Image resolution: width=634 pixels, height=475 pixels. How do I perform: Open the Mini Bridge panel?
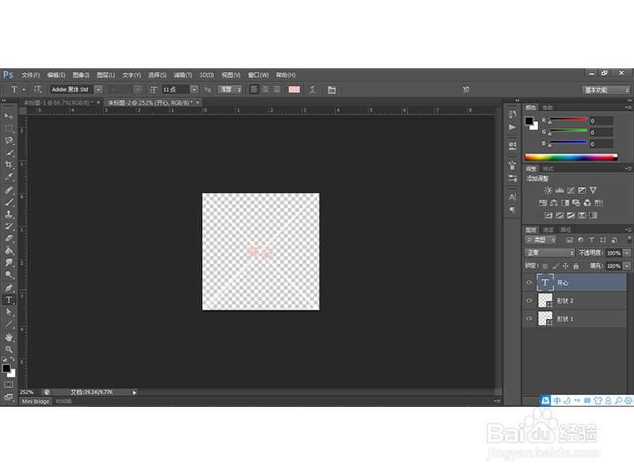coord(36,401)
